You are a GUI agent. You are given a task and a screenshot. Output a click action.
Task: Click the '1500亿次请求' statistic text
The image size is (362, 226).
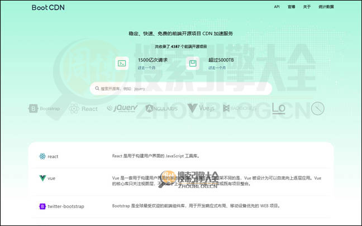153,60
